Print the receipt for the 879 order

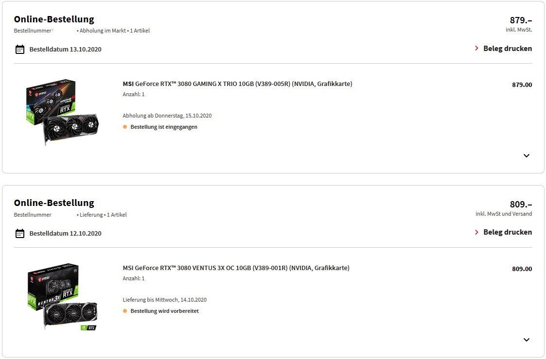(x=508, y=49)
